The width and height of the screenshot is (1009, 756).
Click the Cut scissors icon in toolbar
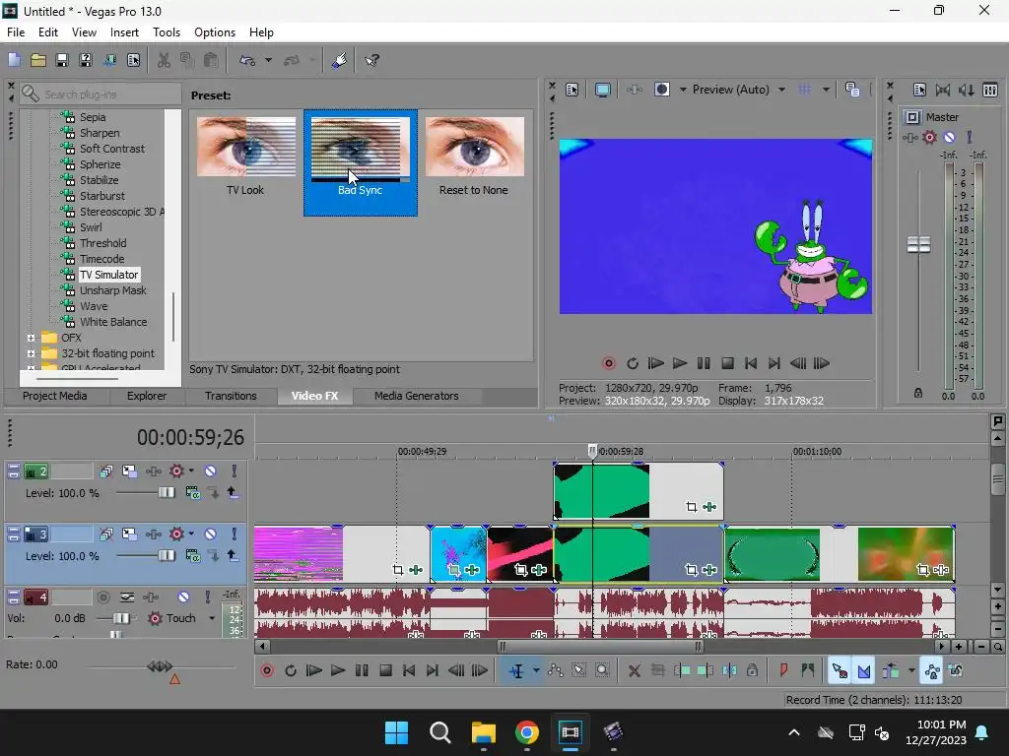(164, 60)
